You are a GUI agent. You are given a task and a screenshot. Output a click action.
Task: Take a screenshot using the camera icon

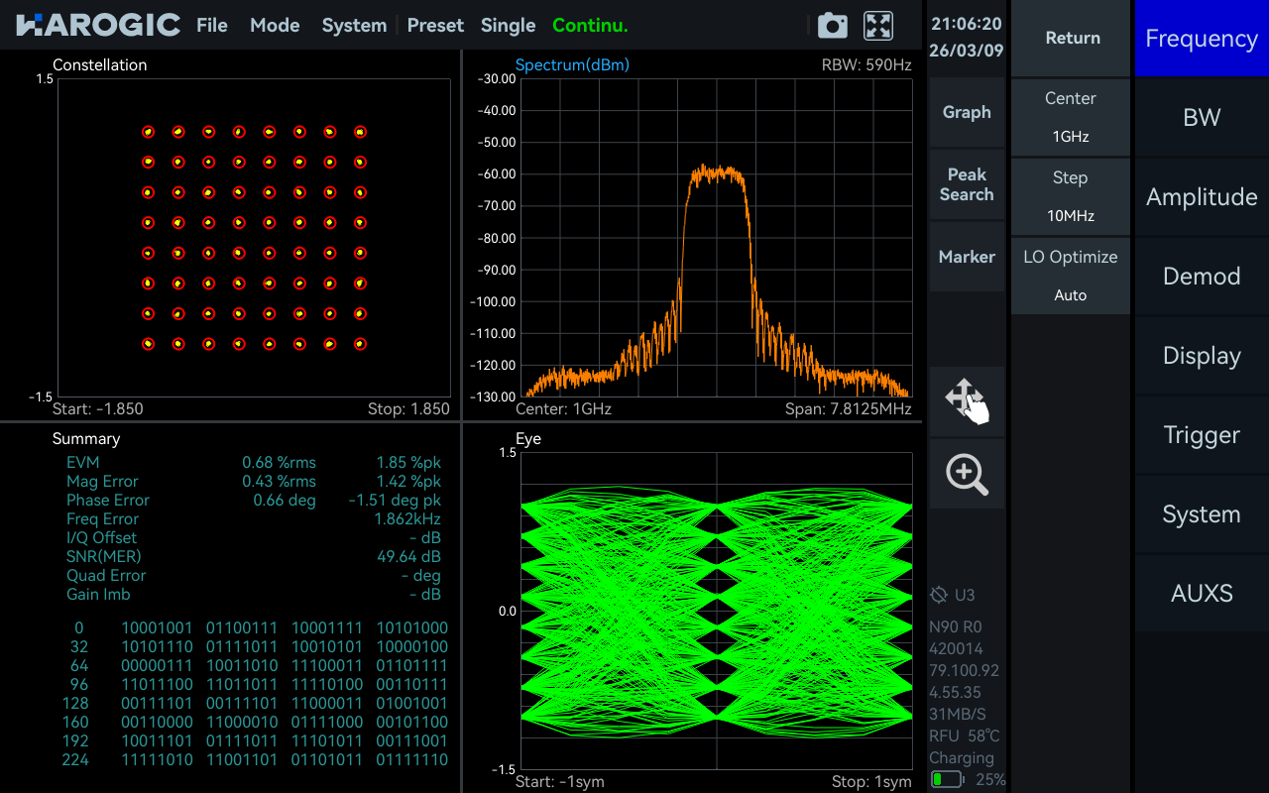pos(832,26)
